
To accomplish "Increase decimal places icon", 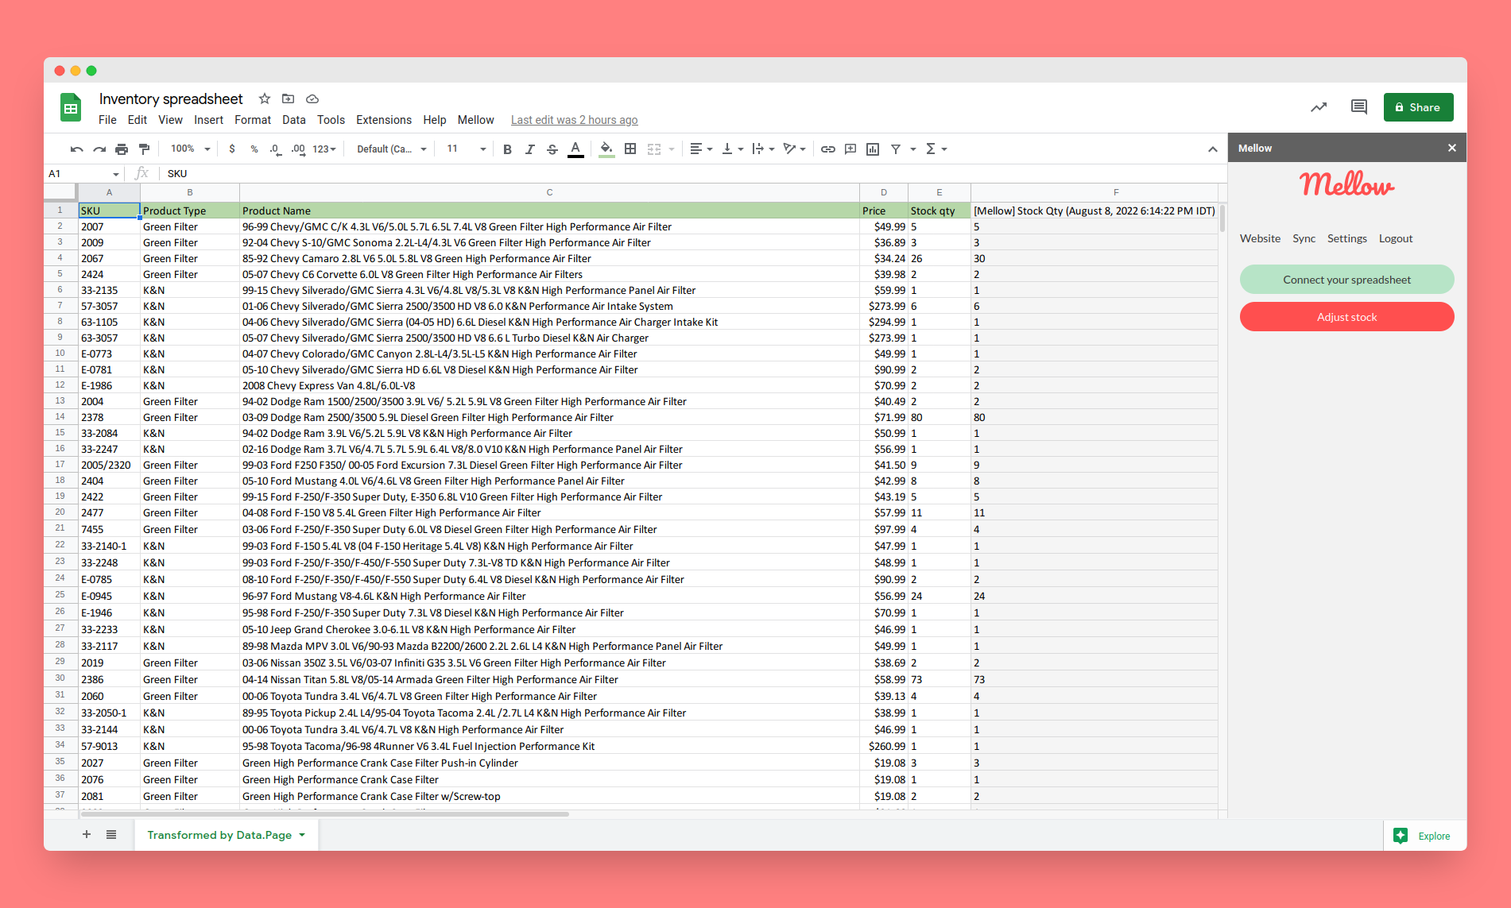I will [298, 149].
